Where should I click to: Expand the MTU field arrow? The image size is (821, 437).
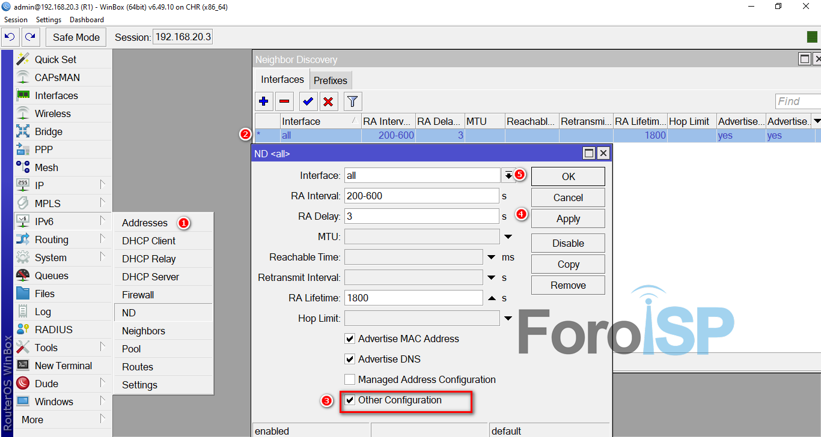(x=508, y=237)
